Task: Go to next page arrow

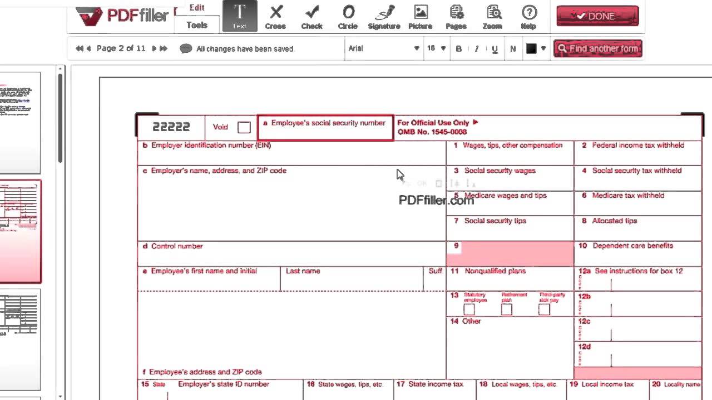Action: tap(154, 49)
